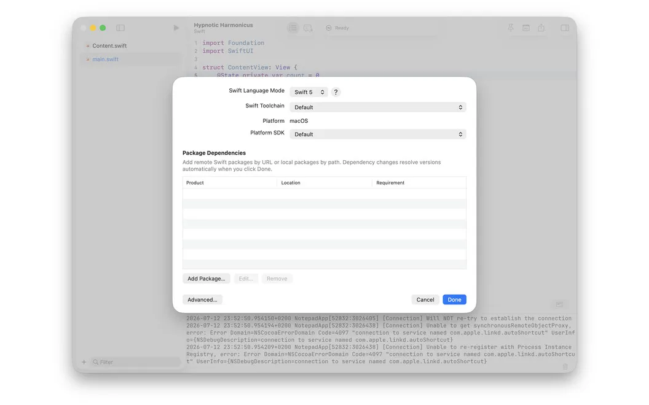Cancel the settings dialog
This screenshot has height=405, width=649.
(425, 299)
